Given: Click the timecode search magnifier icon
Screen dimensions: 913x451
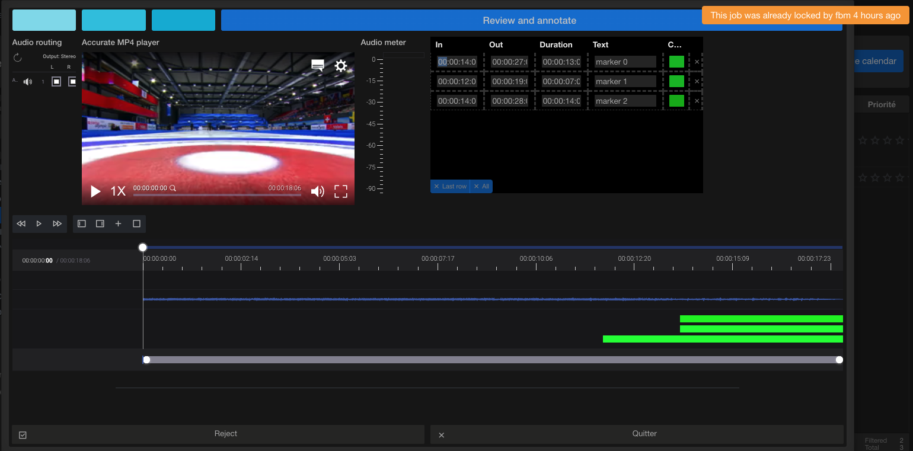Looking at the screenshot, I should [x=173, y=188].
